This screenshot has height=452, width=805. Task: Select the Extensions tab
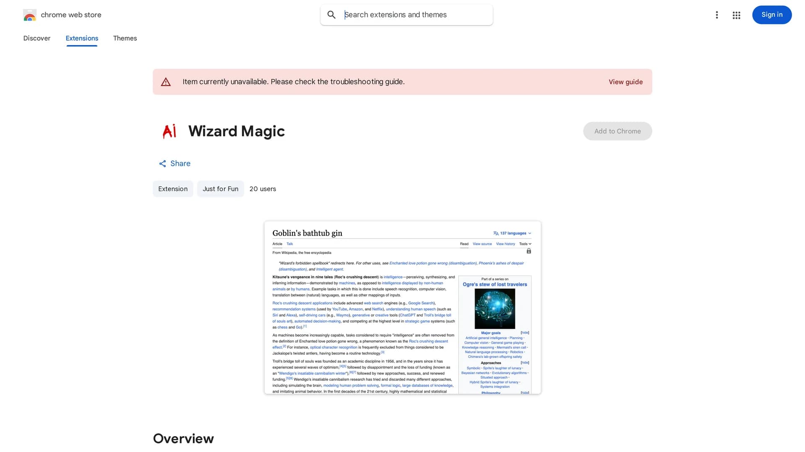(x=82, y=38)
